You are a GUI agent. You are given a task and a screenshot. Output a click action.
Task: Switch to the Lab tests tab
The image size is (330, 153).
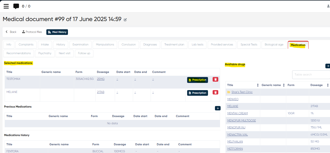tap(197, 45)
